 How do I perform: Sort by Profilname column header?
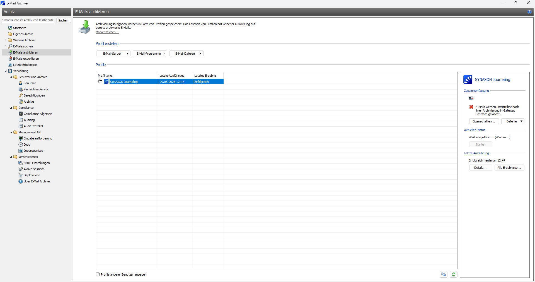127,76
